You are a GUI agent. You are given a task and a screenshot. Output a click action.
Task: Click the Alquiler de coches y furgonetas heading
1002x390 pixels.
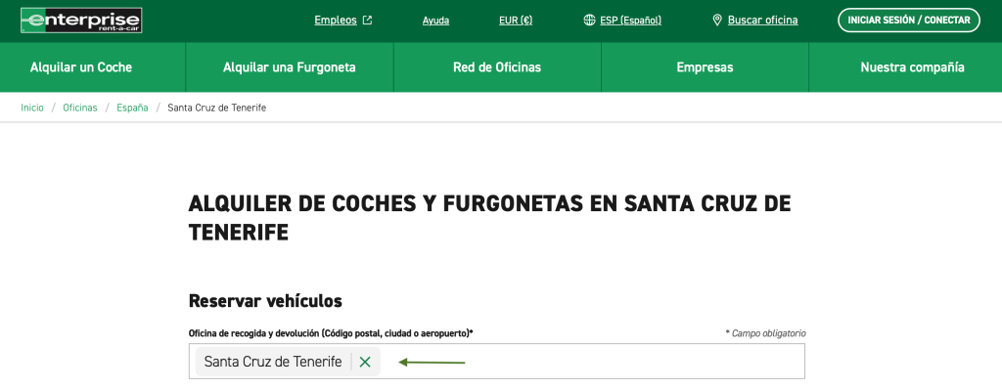click(489, 218)
